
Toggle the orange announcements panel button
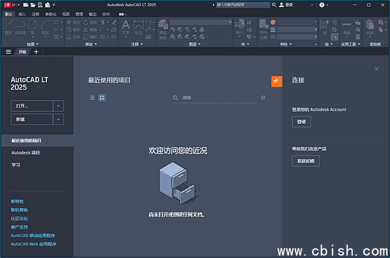click(277, 82)
